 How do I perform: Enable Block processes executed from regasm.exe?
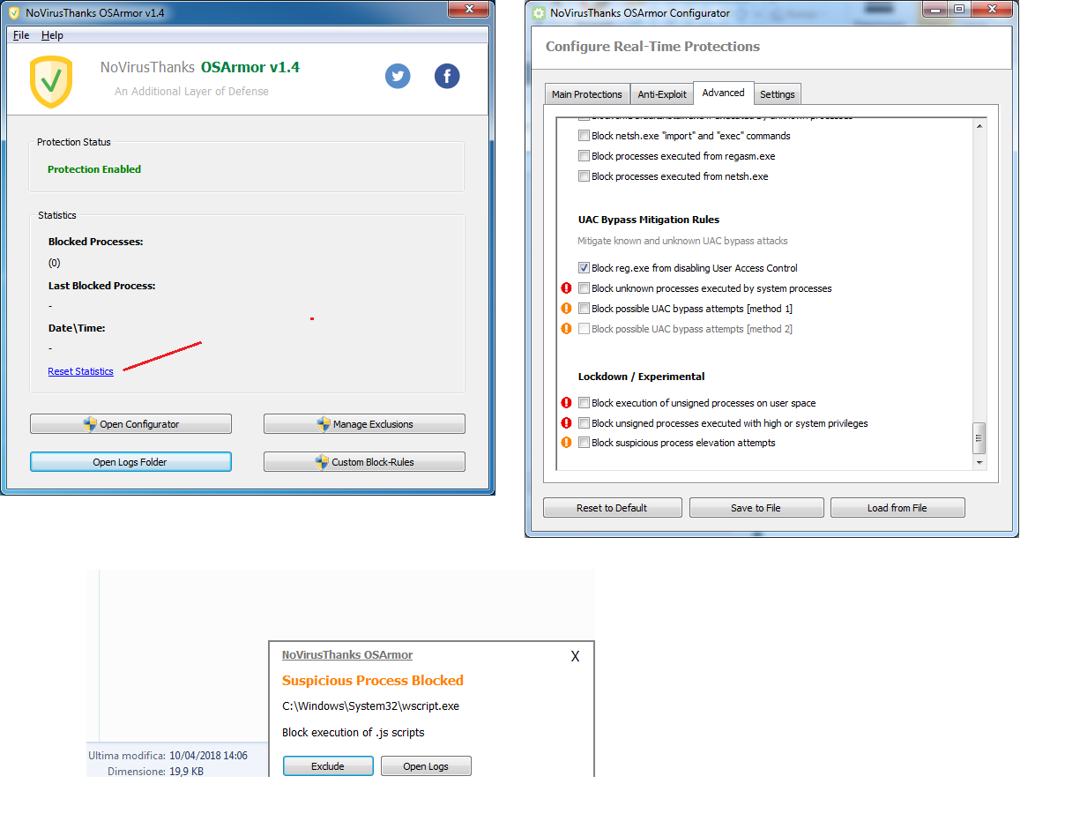click(x=584, y=156)
